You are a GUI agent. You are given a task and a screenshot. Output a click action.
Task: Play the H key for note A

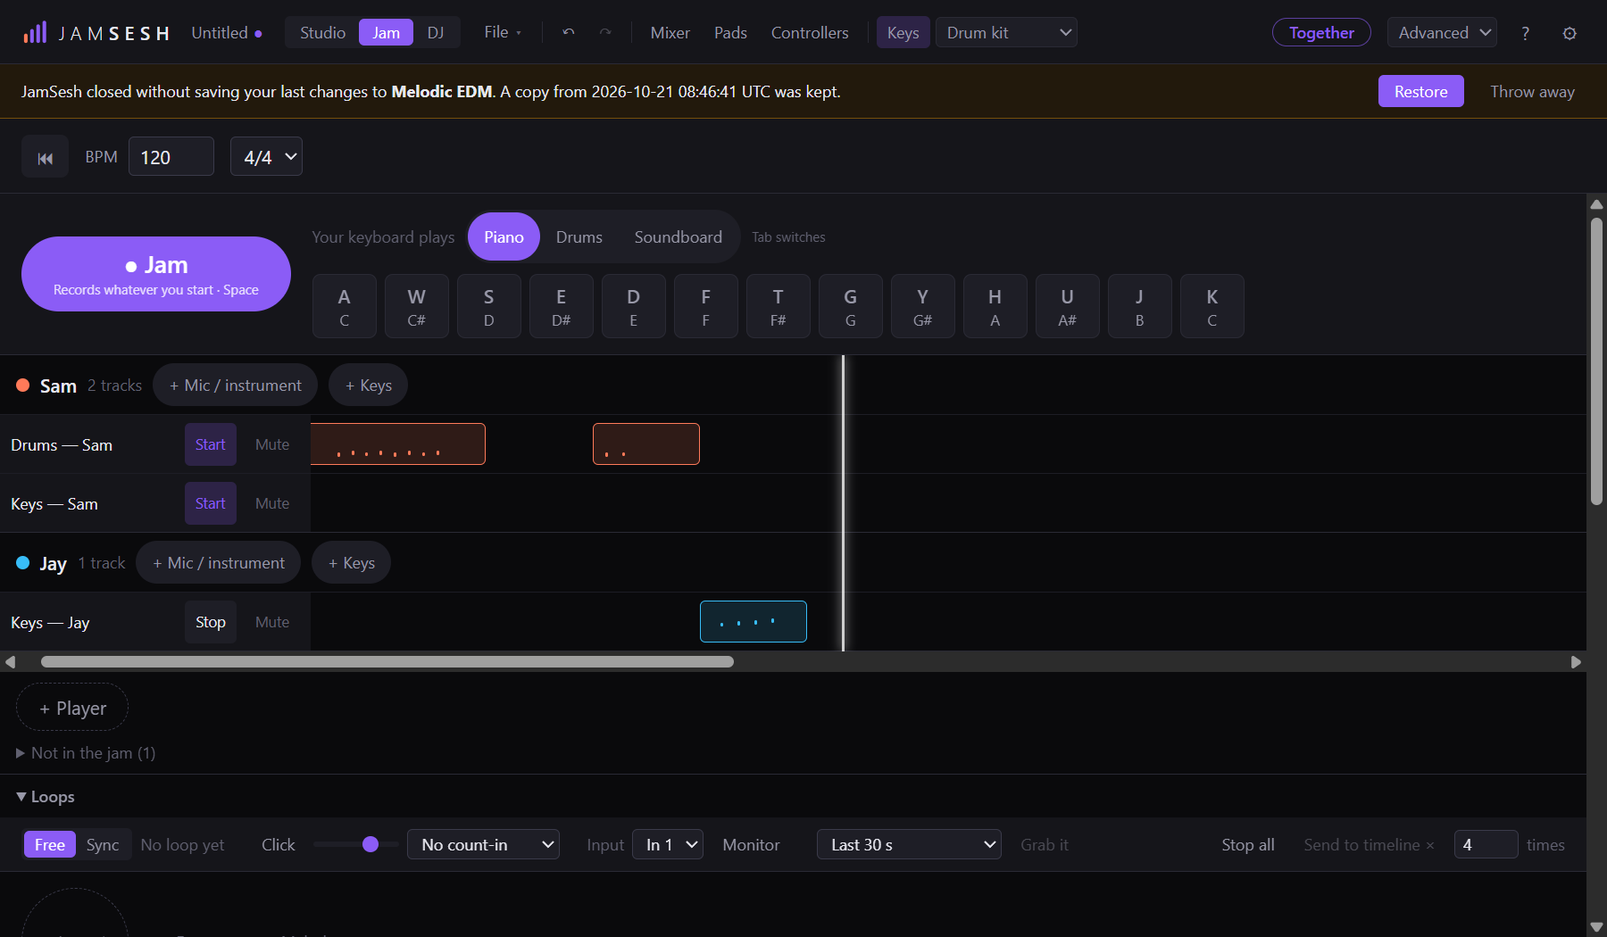995,306
